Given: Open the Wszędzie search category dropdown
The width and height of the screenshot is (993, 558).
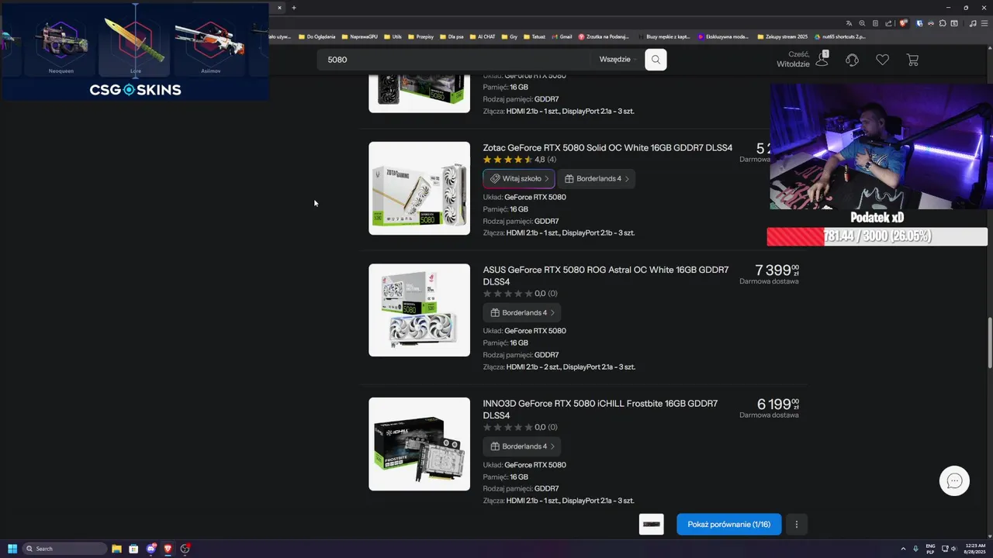Looking at the screenshot, I should click(x=618, y=60).
